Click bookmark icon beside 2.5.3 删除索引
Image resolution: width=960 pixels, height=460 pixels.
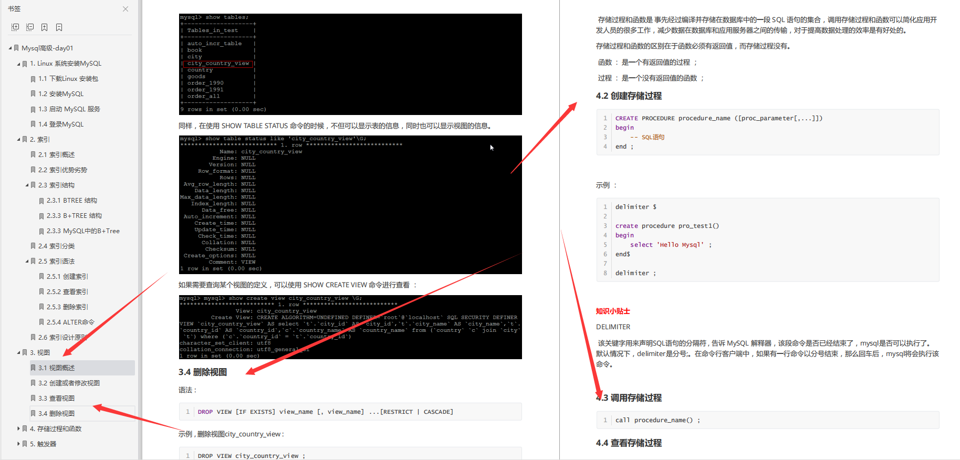pos(41,307)
